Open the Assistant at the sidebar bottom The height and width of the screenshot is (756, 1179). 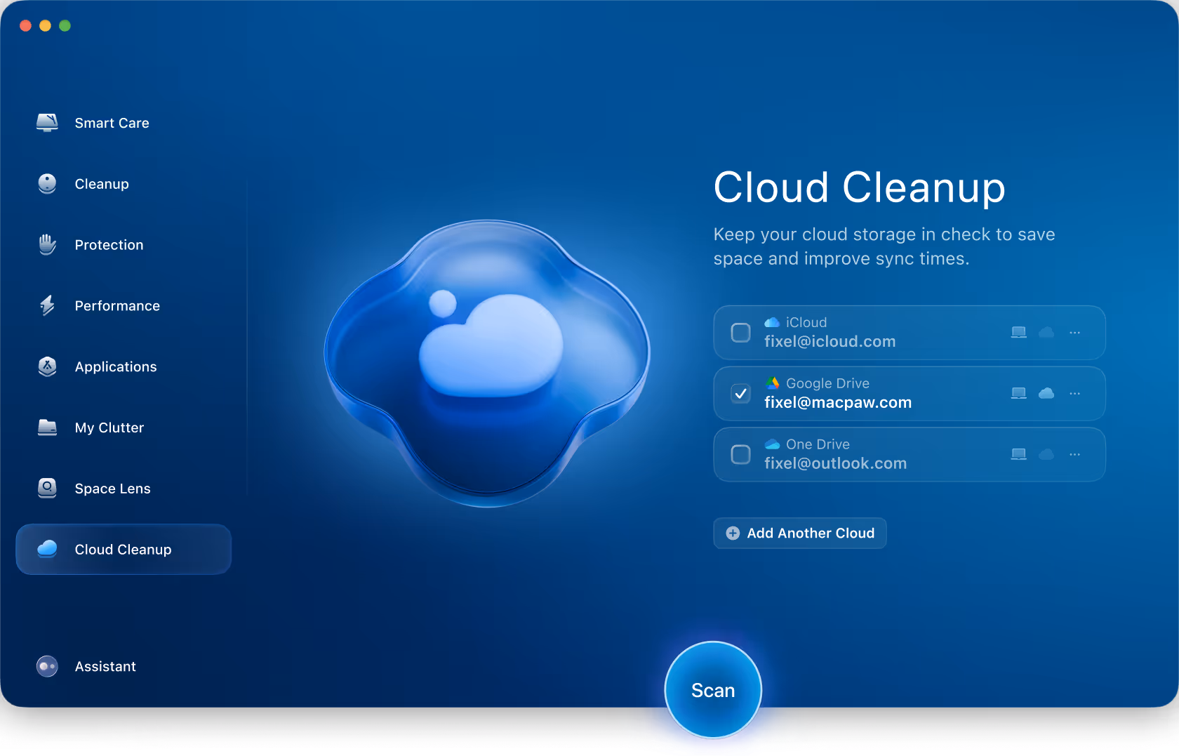[x=124, y=666]
